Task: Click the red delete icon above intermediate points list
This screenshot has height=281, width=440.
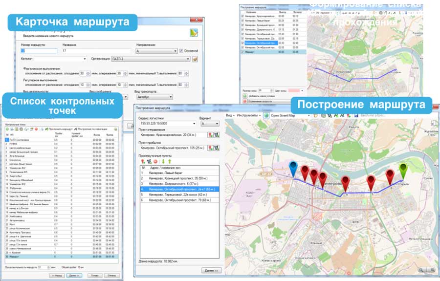Action: (155, 161)
